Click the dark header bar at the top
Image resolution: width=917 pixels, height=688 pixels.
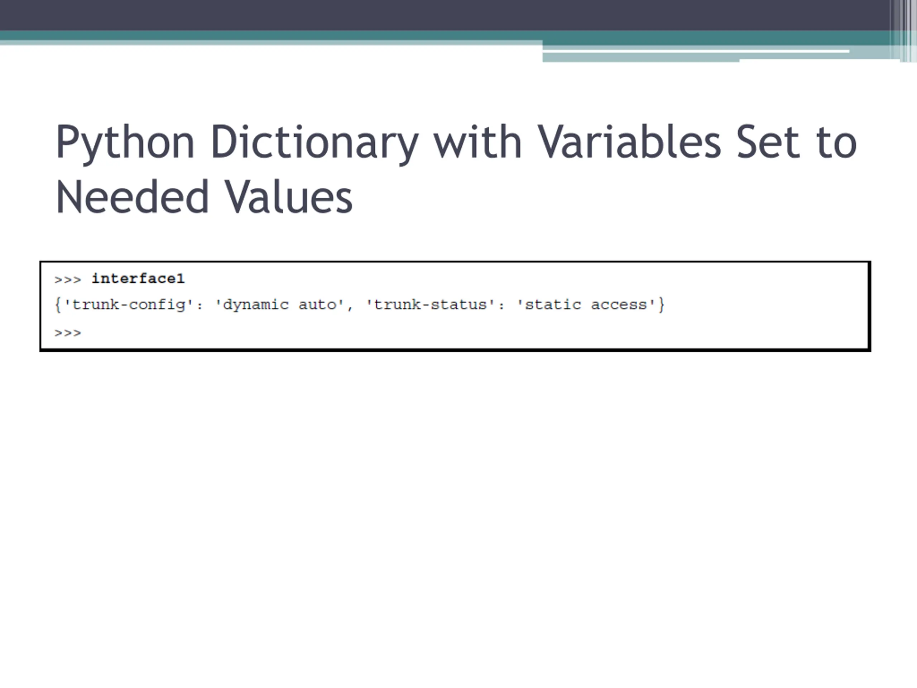click(414, 15)
